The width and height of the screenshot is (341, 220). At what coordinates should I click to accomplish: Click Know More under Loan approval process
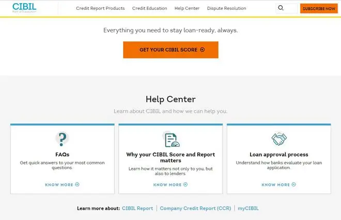(x=278, y=184)
